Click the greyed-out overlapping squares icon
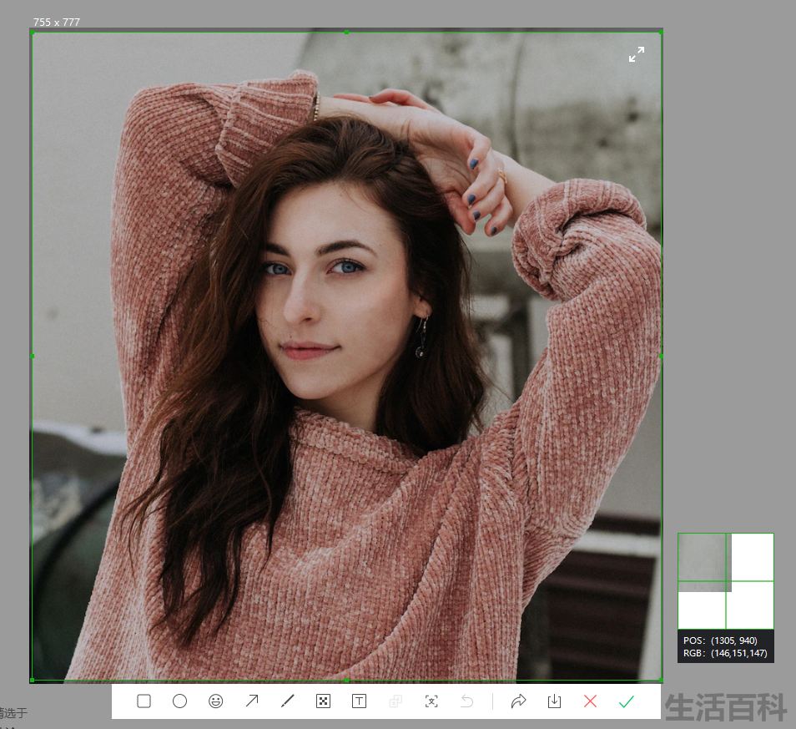This screenshot has width=796, height=729. pyautogui.click(x=395, y=701)
